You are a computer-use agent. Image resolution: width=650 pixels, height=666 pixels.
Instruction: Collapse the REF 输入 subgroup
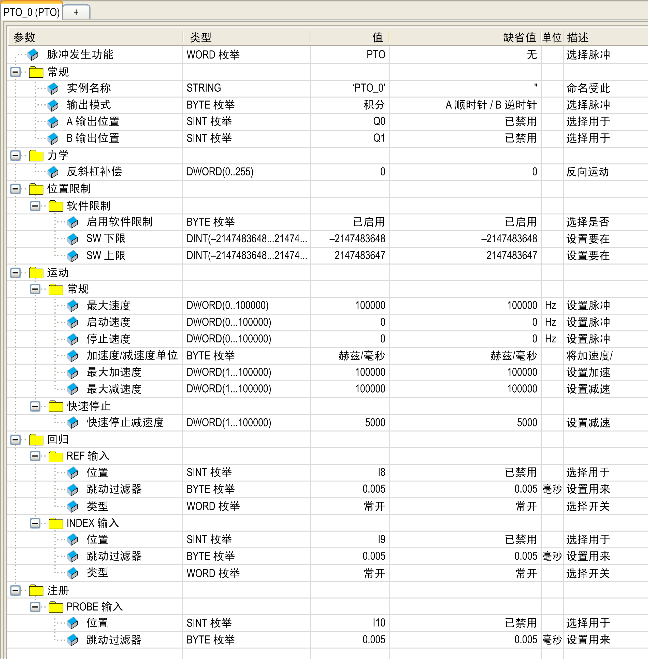[35, 456]
